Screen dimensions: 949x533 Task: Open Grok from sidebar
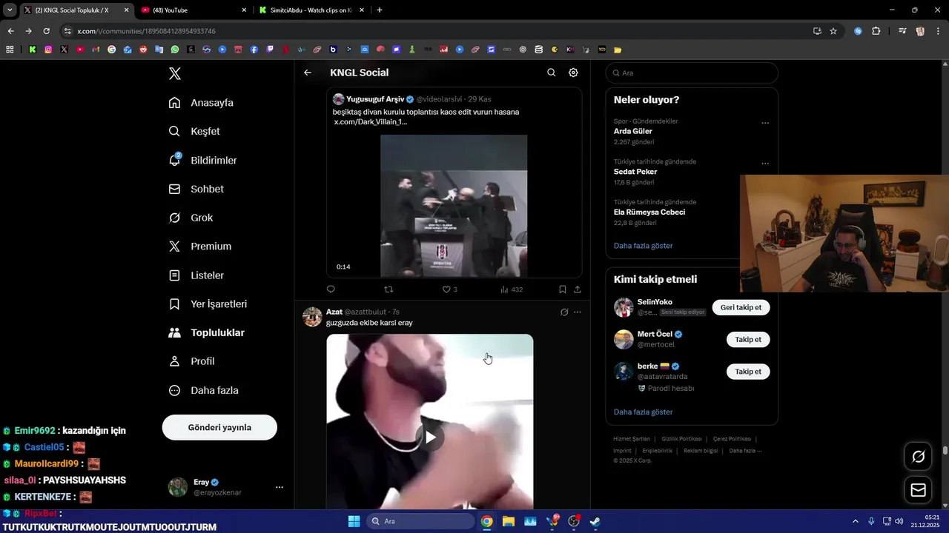point(191,218)
